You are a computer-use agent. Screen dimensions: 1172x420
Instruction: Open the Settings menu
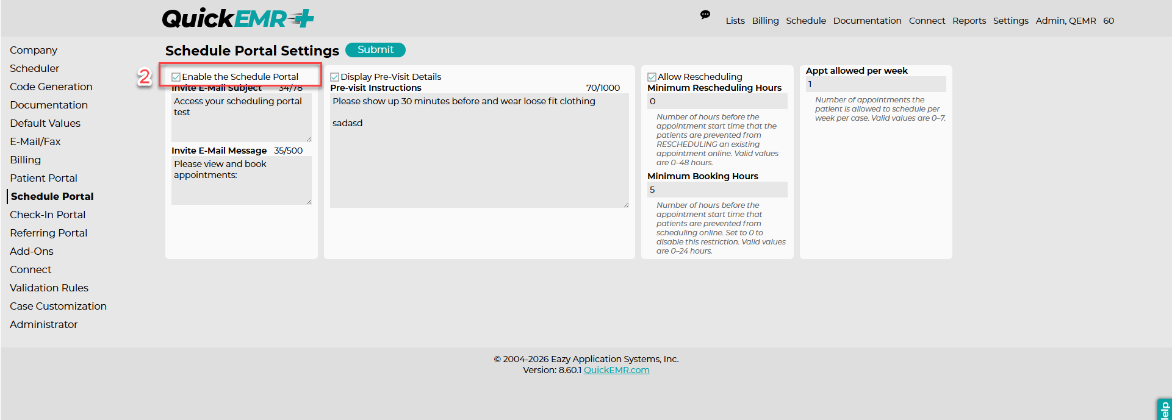pyautogui.click(x=1010, y=21)
